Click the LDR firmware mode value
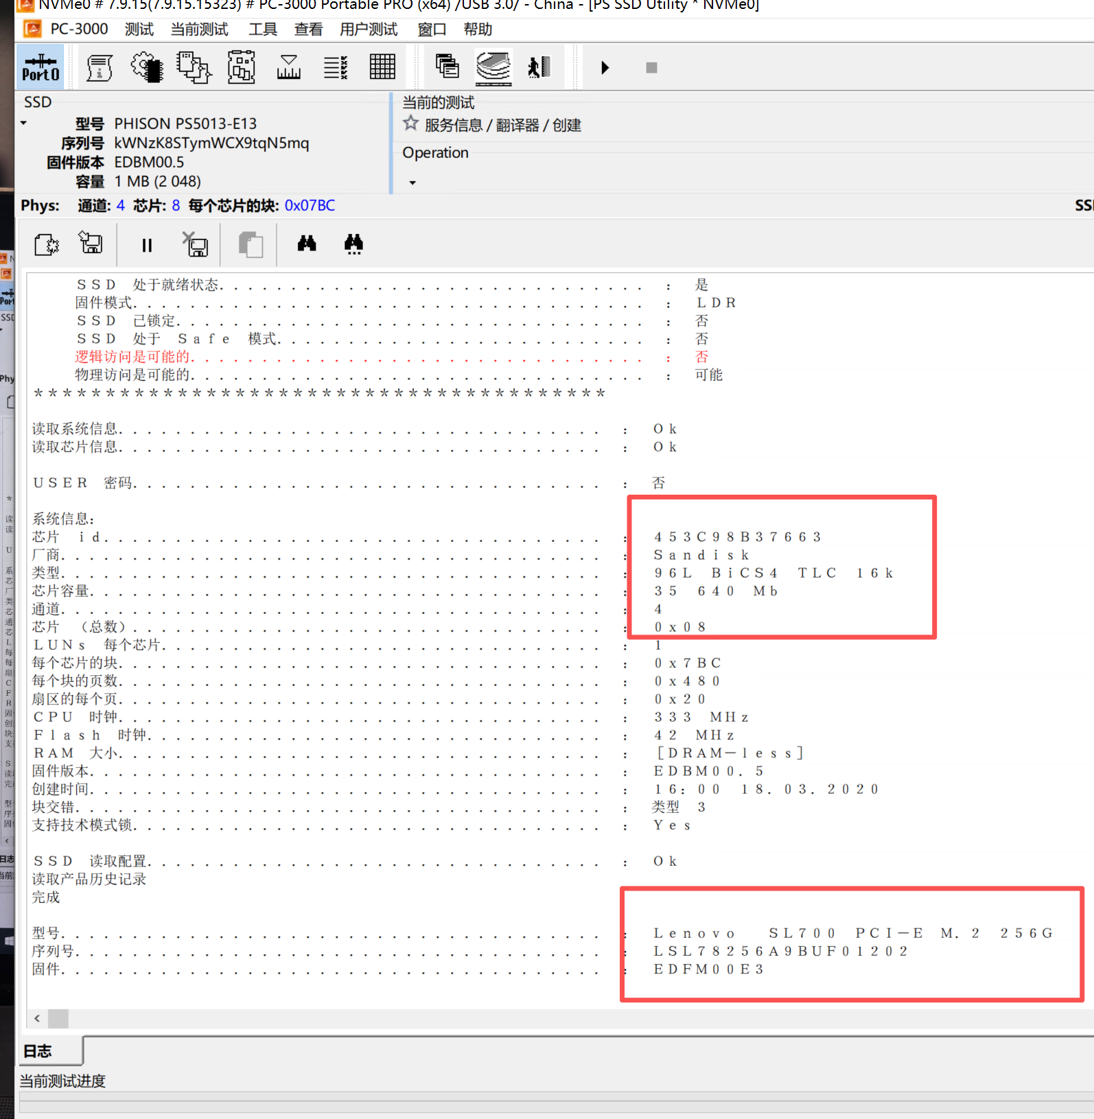The height and width of the screenshot is (1119, 1094). point(716,303)
